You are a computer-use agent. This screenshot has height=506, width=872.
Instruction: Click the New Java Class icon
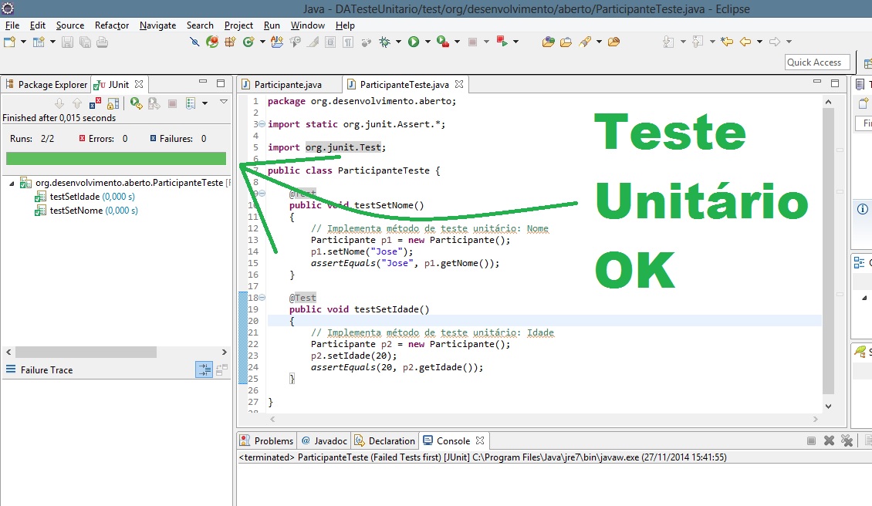pos(248,42)
